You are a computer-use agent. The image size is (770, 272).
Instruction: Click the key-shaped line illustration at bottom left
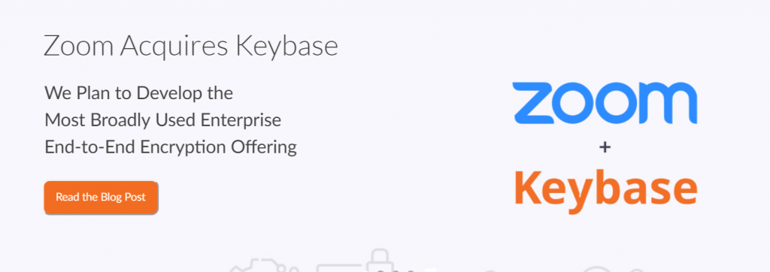(x=264, y=264)
